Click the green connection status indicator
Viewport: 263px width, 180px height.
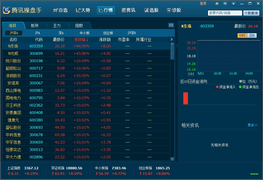pyautogui.click(x=254, y=174)
